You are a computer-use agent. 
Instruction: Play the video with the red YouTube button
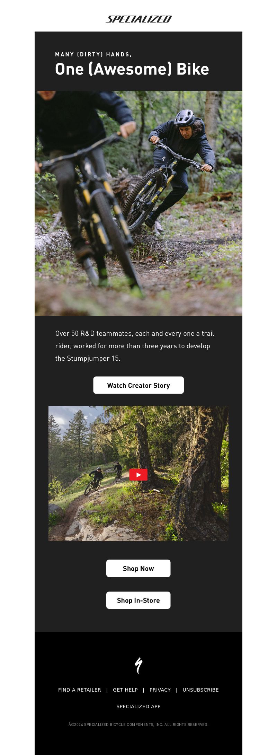(x=138, y=475)
